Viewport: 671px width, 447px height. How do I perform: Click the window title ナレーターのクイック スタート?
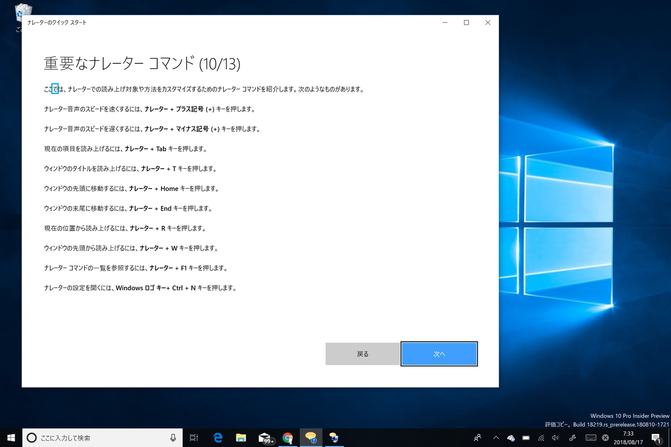[x=57, y=23]
